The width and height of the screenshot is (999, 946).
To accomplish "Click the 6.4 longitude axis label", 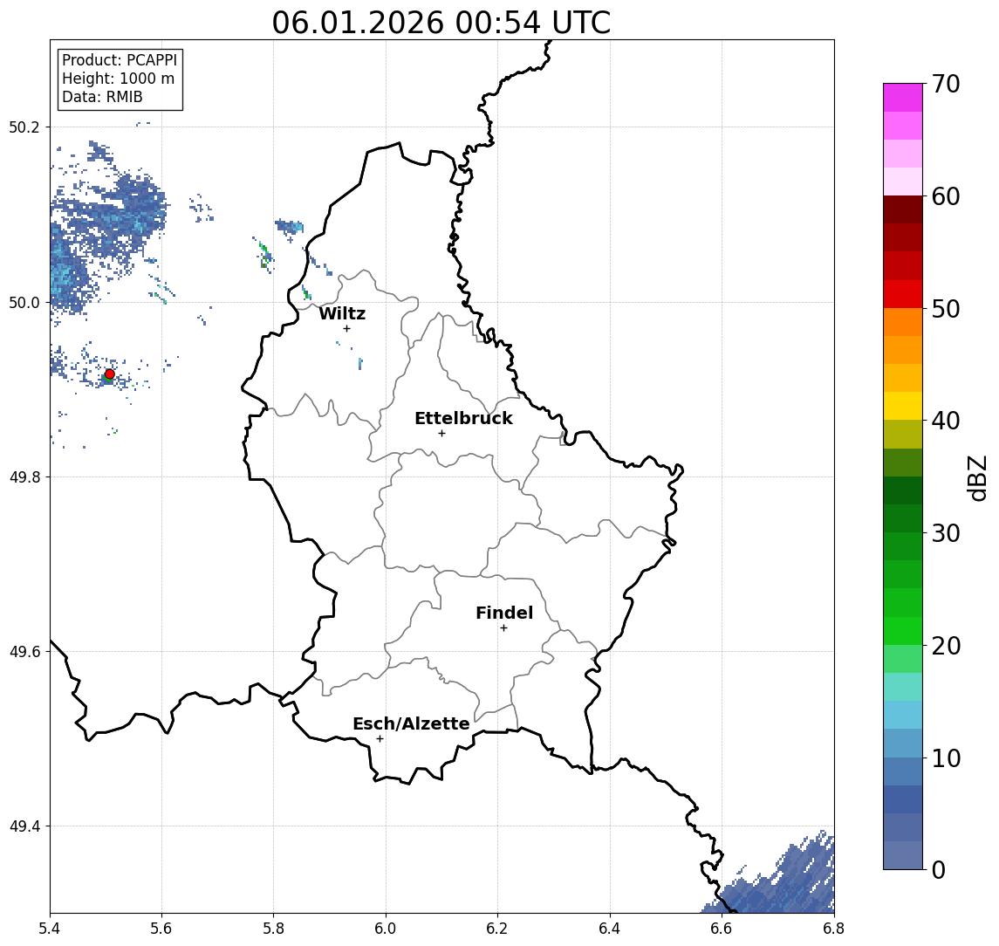I will point(610,929).
